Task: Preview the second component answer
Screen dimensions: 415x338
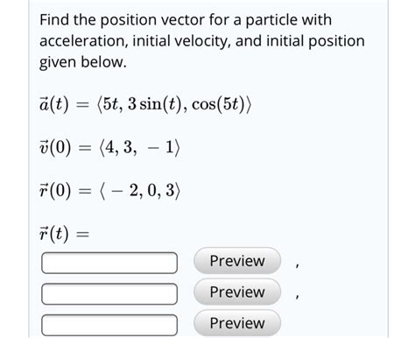Action: click(x=237, y=292)
